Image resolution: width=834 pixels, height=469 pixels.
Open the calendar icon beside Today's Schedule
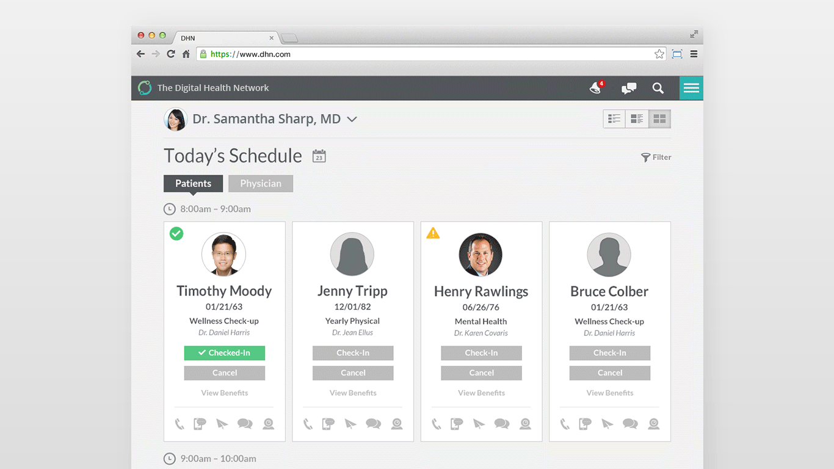click(319, 156)
